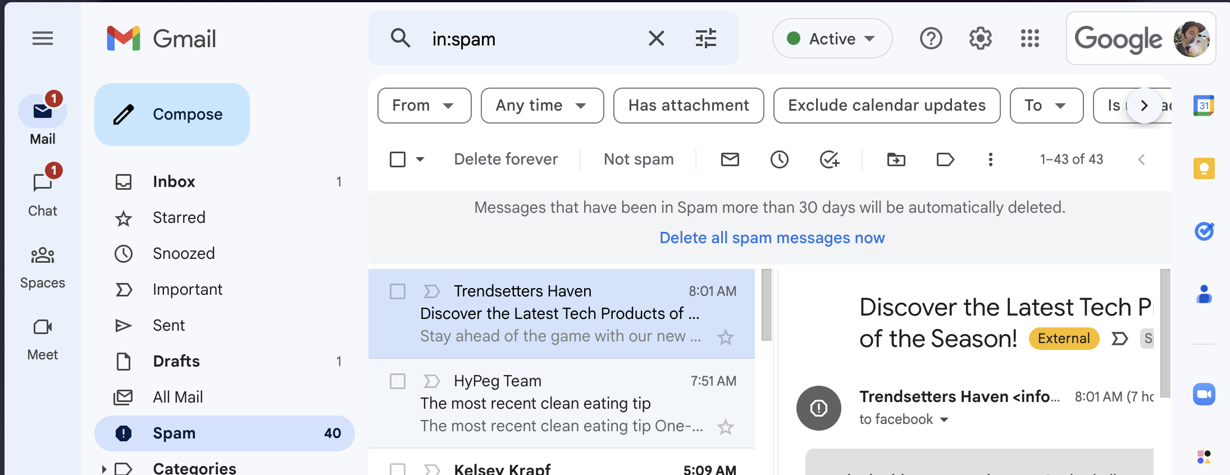Viewport: 1230px width, 475px height.
Task: Click Delete all spam messages now
Action: coord(772,238)
